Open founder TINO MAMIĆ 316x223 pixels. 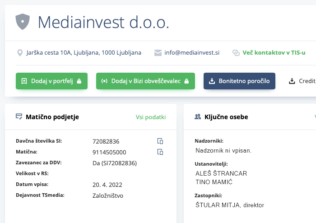click(214, 182)
